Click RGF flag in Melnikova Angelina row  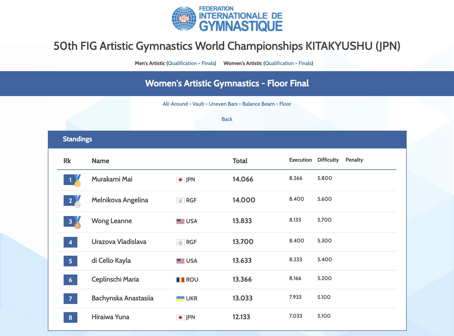pos(180,201)
